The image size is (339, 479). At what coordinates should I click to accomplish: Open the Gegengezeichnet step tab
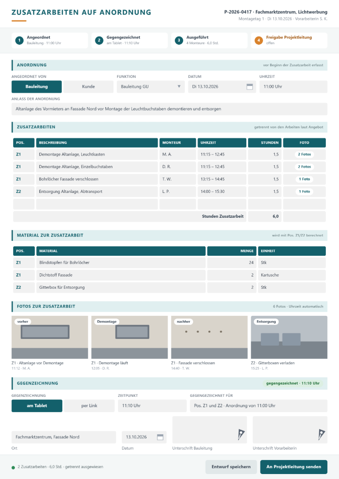tap(130, 40)
